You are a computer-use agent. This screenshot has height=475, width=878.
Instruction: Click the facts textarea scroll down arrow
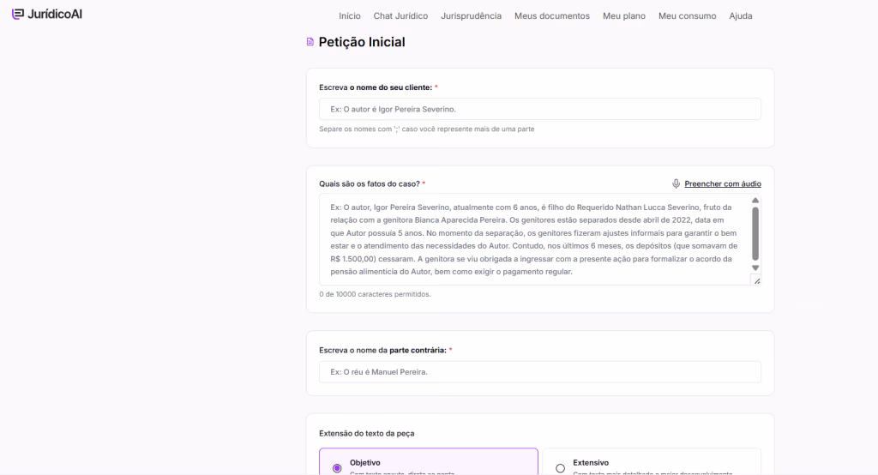(755, 268)
